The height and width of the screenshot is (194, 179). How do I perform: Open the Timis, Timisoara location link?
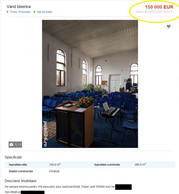(20, 12)
